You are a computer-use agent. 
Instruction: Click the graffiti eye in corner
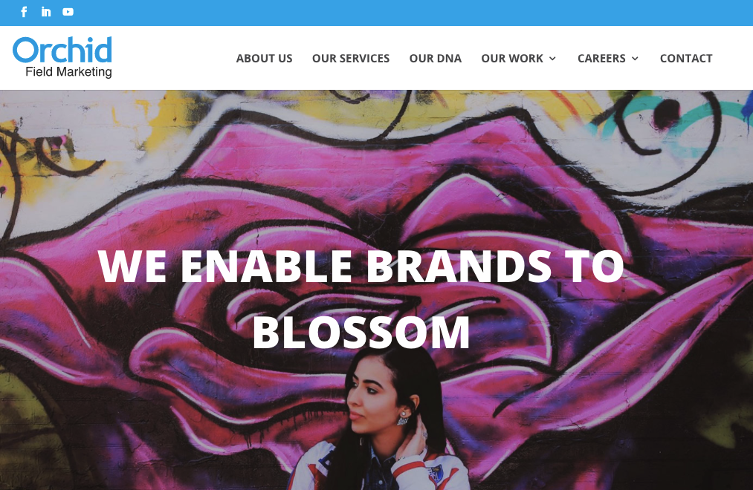click(x=665, y=114)
